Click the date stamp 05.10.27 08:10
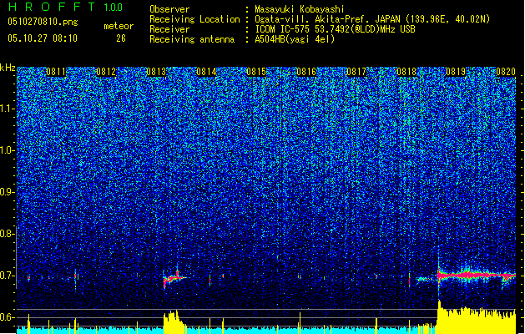 [x=43, y=38]
